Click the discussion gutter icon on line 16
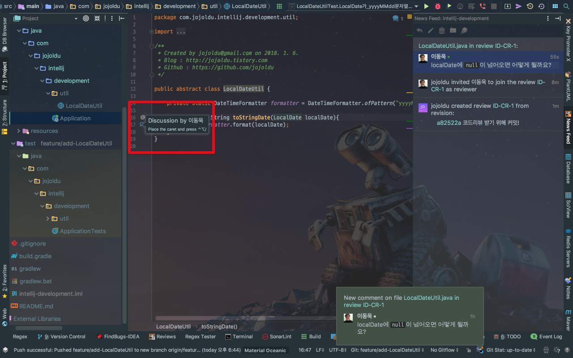573x358 pixels. tap(142, 124)
